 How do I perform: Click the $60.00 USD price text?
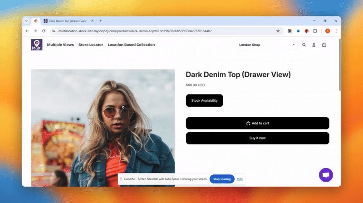tap(195, 85)
